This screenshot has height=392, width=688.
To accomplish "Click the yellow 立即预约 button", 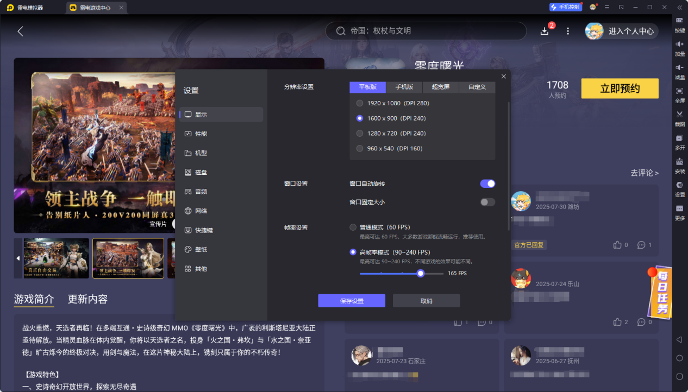I will (x=620, y=88).
